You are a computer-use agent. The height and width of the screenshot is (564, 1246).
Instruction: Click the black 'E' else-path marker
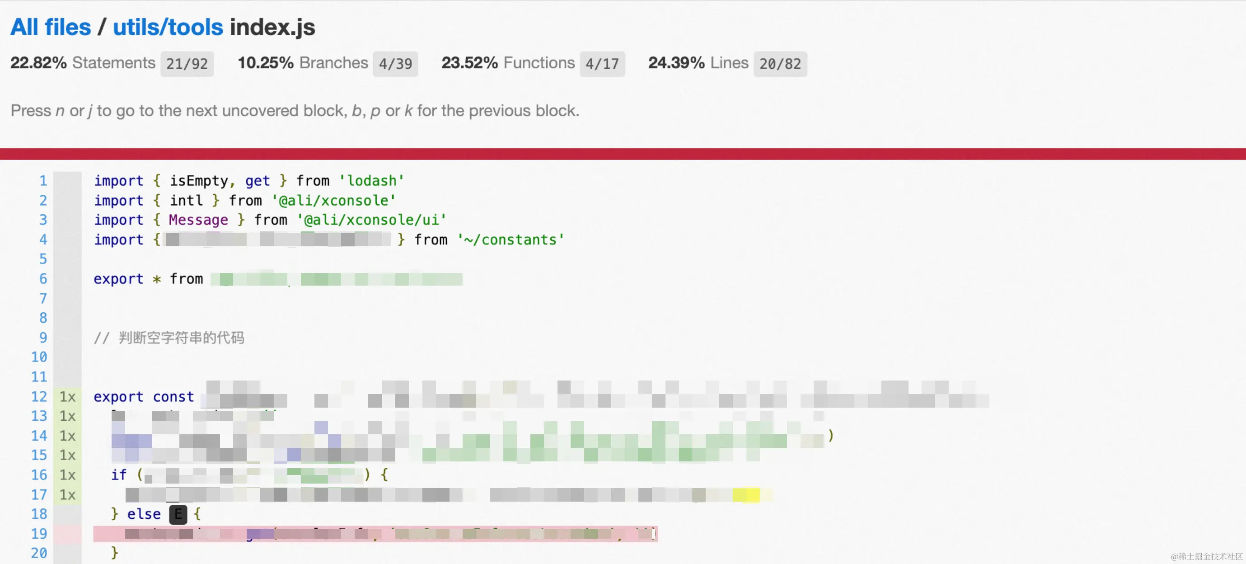178,514
